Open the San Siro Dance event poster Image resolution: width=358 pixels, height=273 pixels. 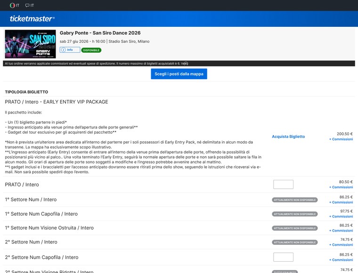click(x=30, y=44)
